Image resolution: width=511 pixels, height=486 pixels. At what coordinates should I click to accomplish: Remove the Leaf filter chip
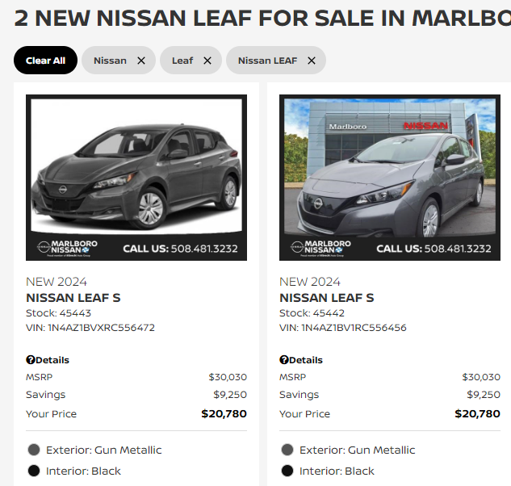207,61
